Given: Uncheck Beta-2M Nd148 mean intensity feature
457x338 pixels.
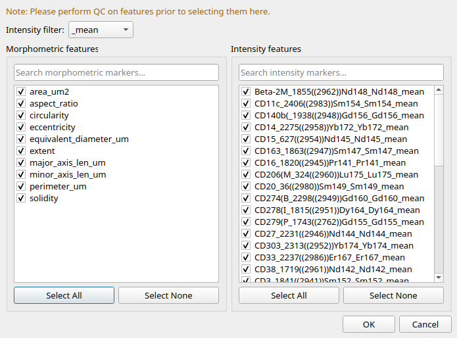Looking at the screenshot, I should (246, 92).
